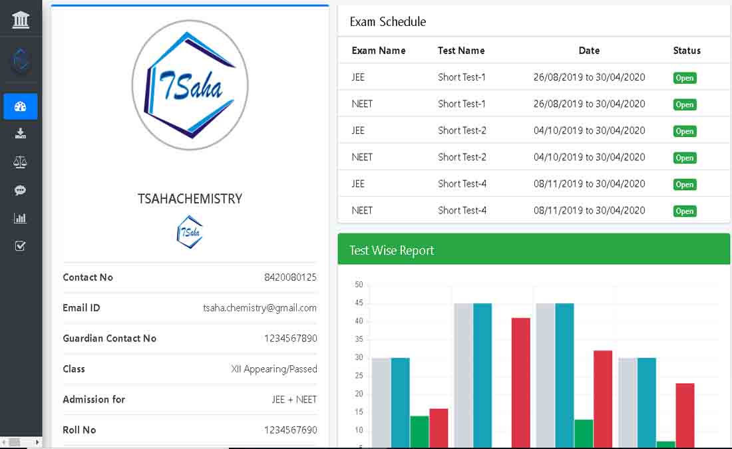Click Open badge for NEET Short Test-2
This screenshot has height=449, width=732.
click(x=684, y=158)
